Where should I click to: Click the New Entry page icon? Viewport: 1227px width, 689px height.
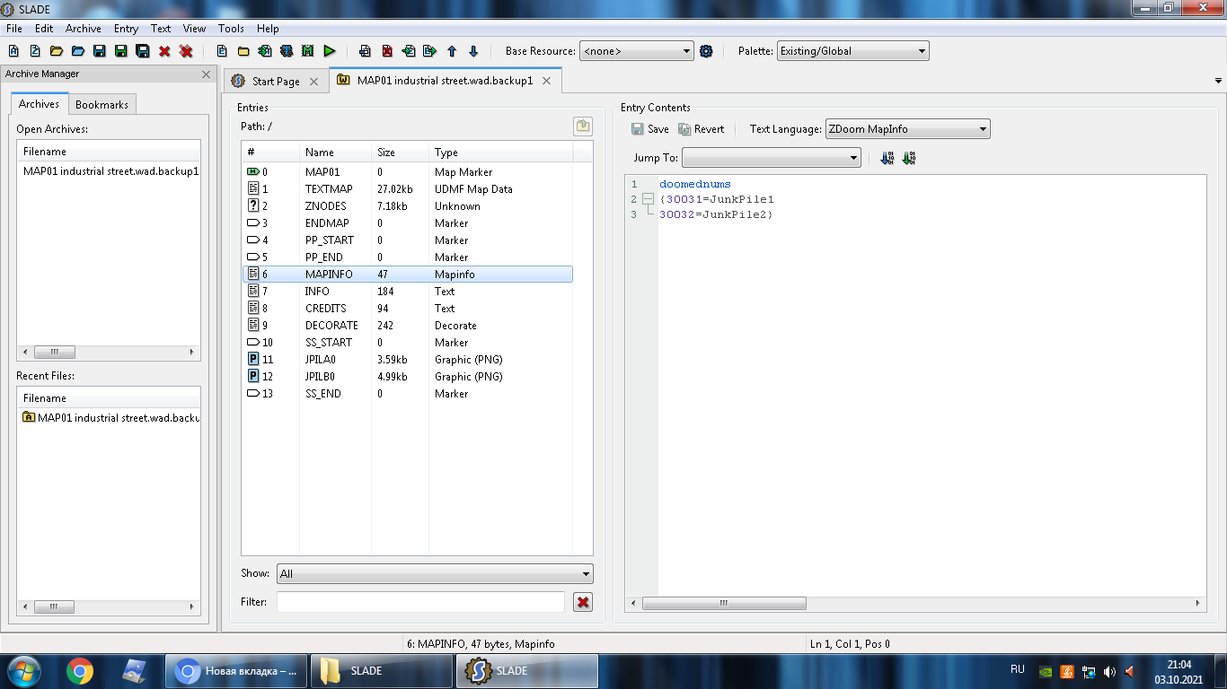222,51
